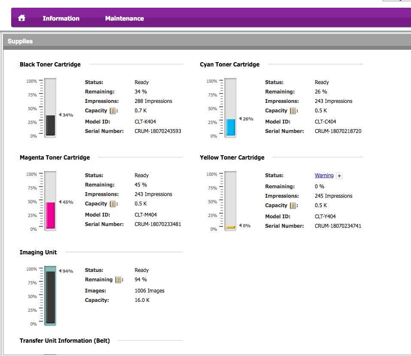Open the Information menu
The height and width of the screenshot is (356, 411).
click(x=61, y=18)
